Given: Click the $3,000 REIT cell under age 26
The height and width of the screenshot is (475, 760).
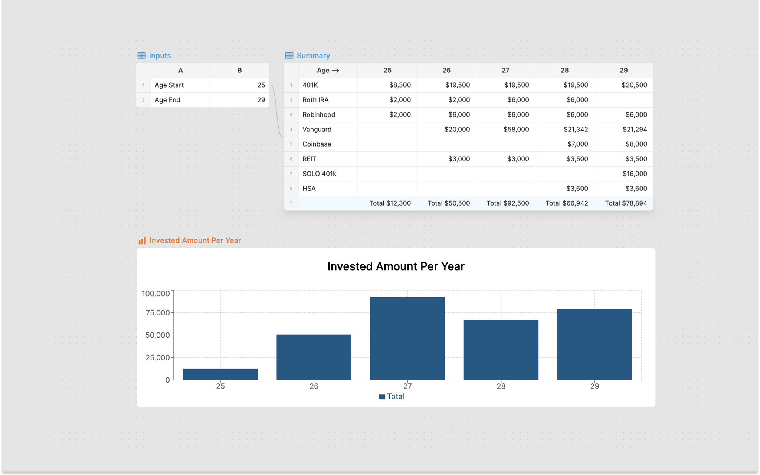Looking at the screenshot, I should point(446,159).
